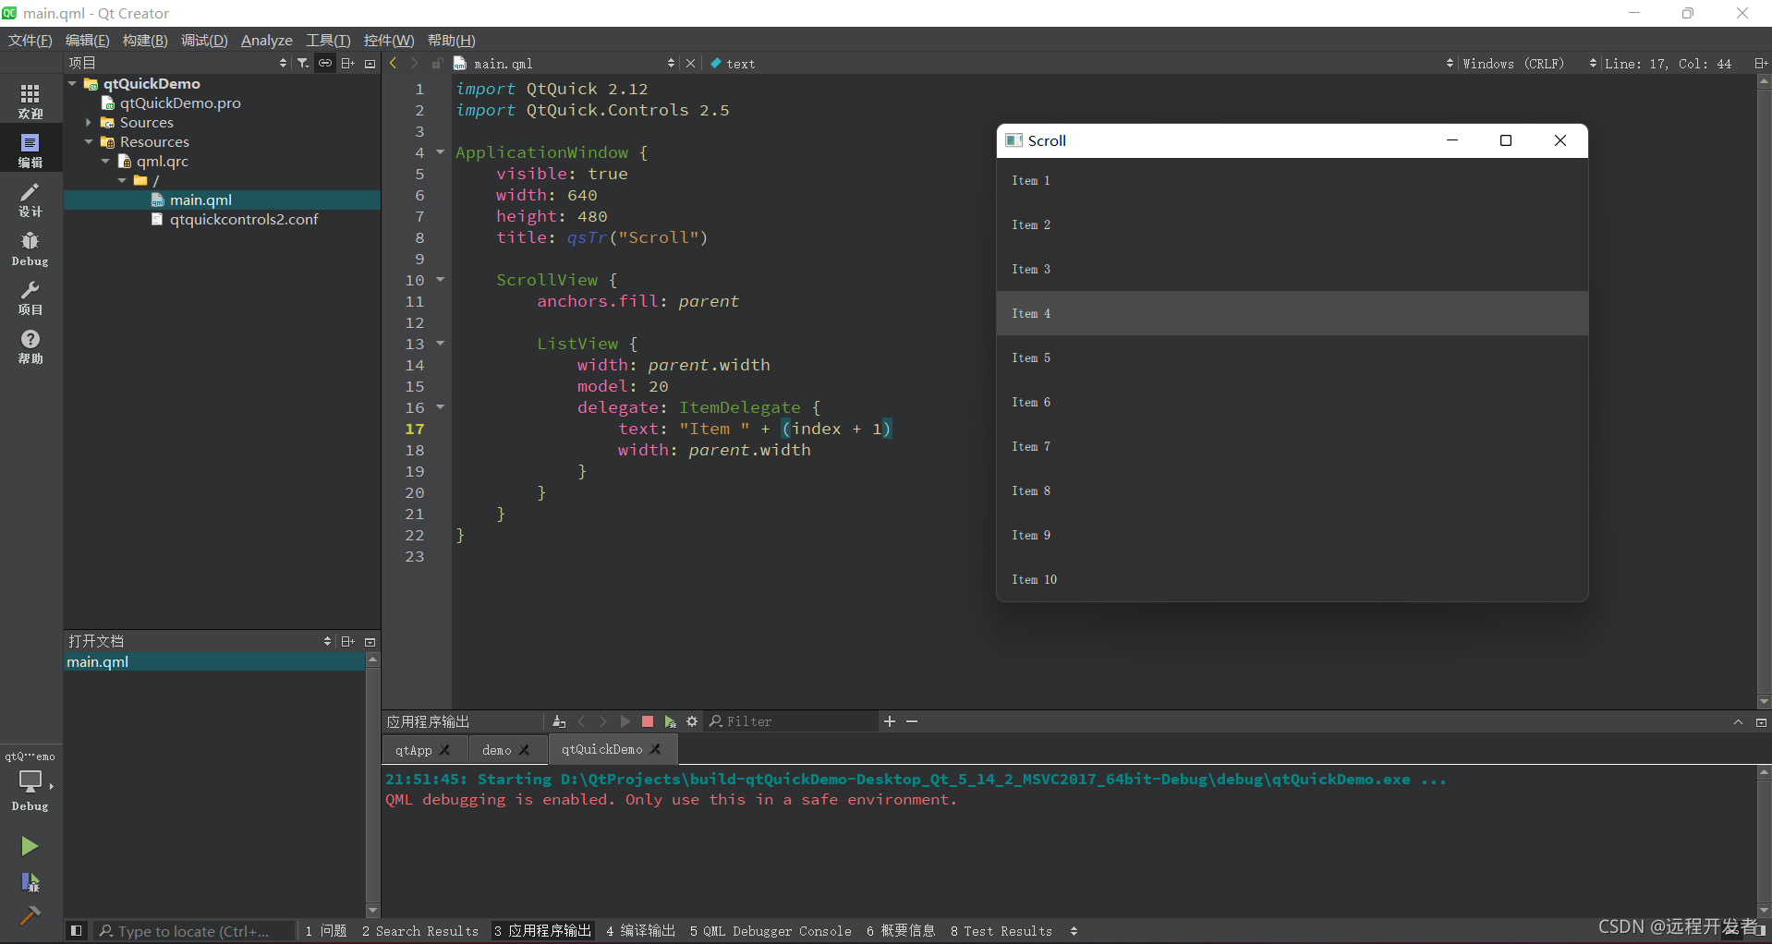Maximize the output pane with up arrow
Viewport: 1772px width, 944px height.
(1738, 721)
